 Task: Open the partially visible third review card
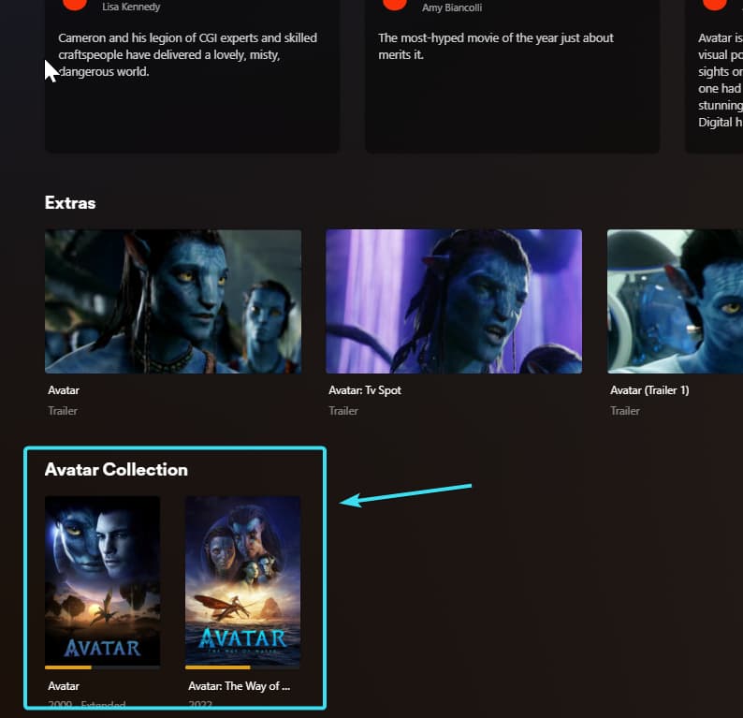pyautogui.click(x=714, y=76)
